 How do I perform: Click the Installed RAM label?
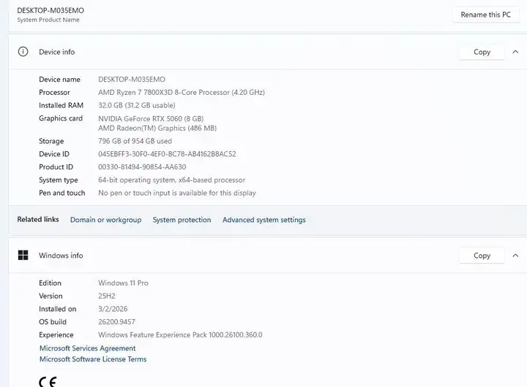[61, 105]
